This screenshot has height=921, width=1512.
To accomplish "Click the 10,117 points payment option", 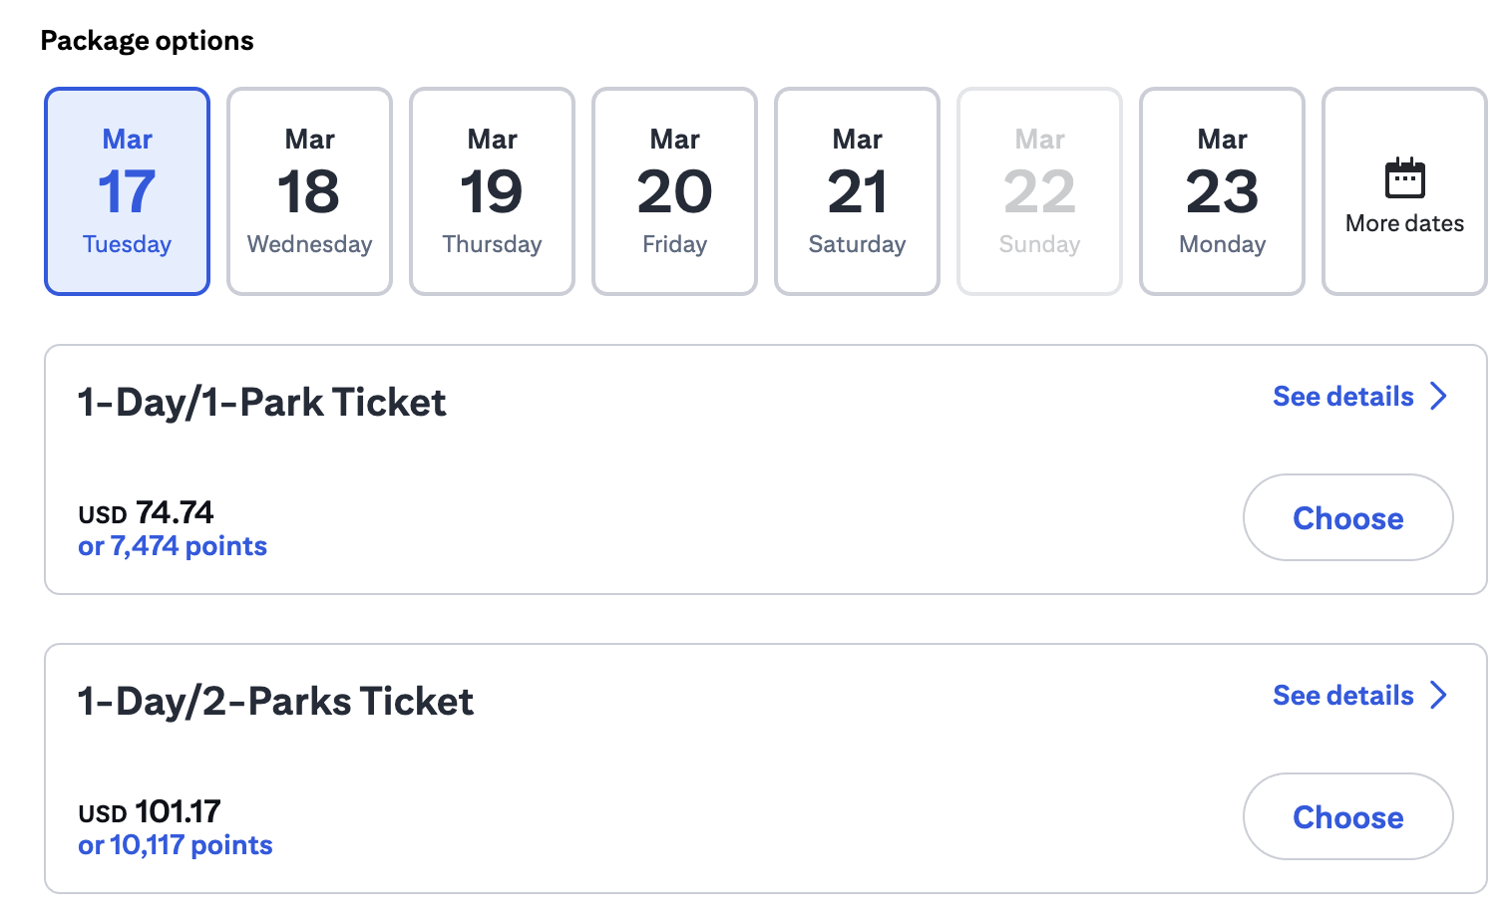I will click(176, 844).
